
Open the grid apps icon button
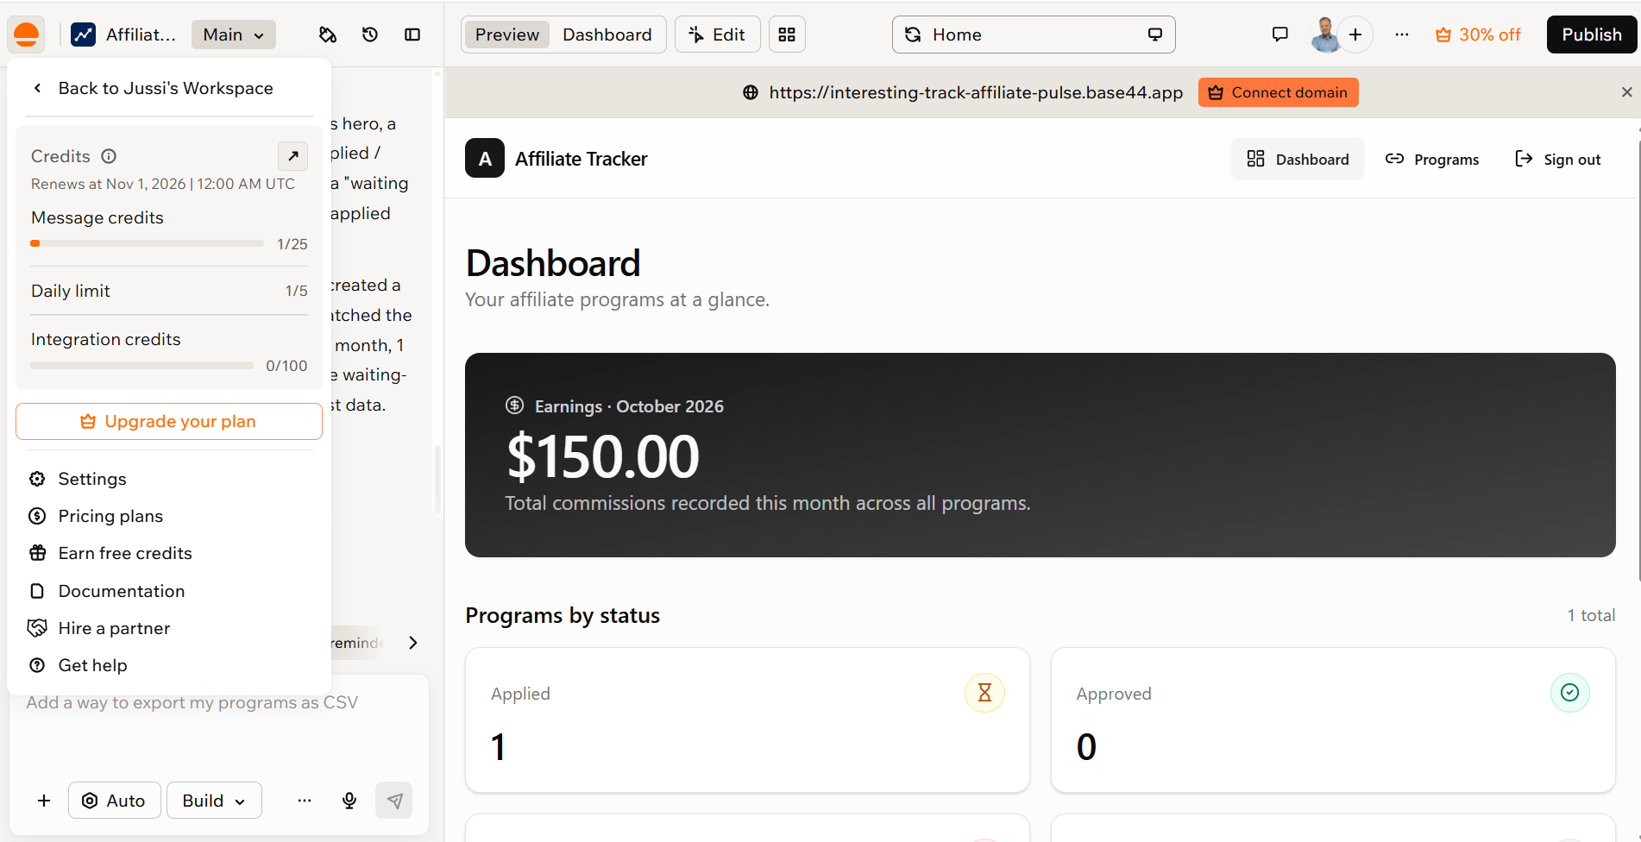787,35
